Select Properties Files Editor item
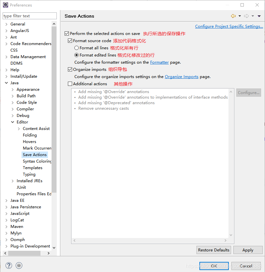The width and height of the screenshot is (265, 272). point(34,194)
